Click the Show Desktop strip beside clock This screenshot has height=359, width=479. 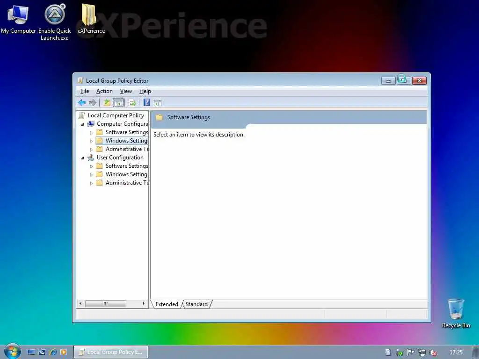tap(476, 352)
